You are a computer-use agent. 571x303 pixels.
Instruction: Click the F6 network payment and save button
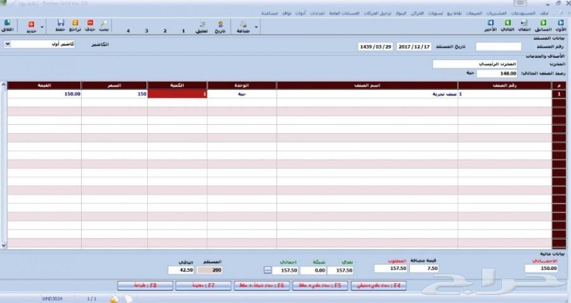pos(262,285)
